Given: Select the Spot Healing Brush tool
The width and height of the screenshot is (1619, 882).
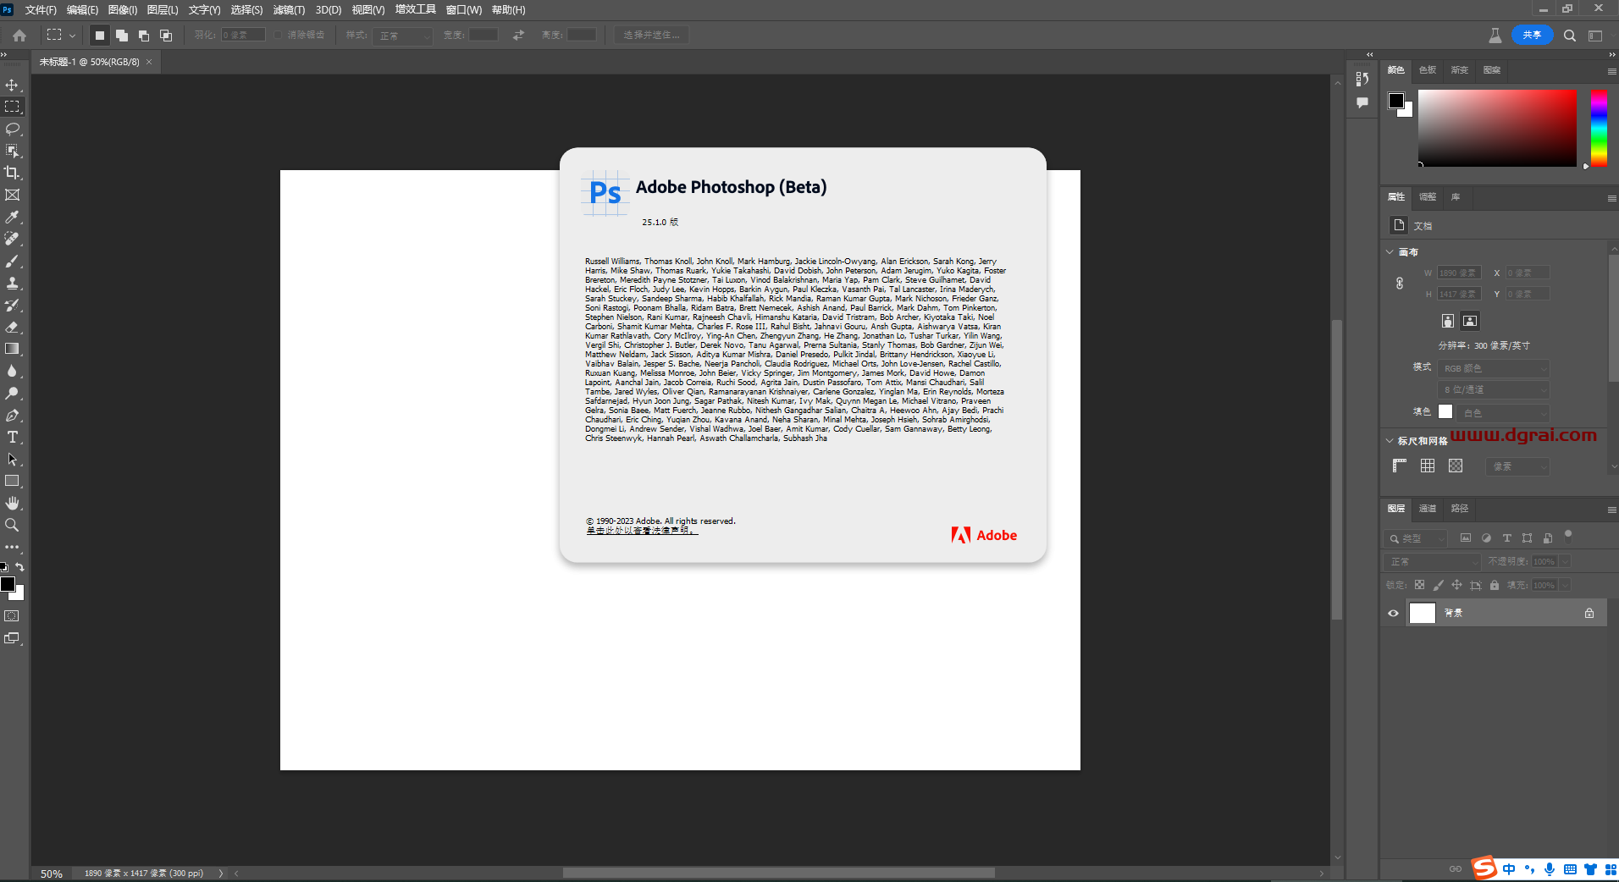Looking at the screenshot, I should tap(12, 240).
